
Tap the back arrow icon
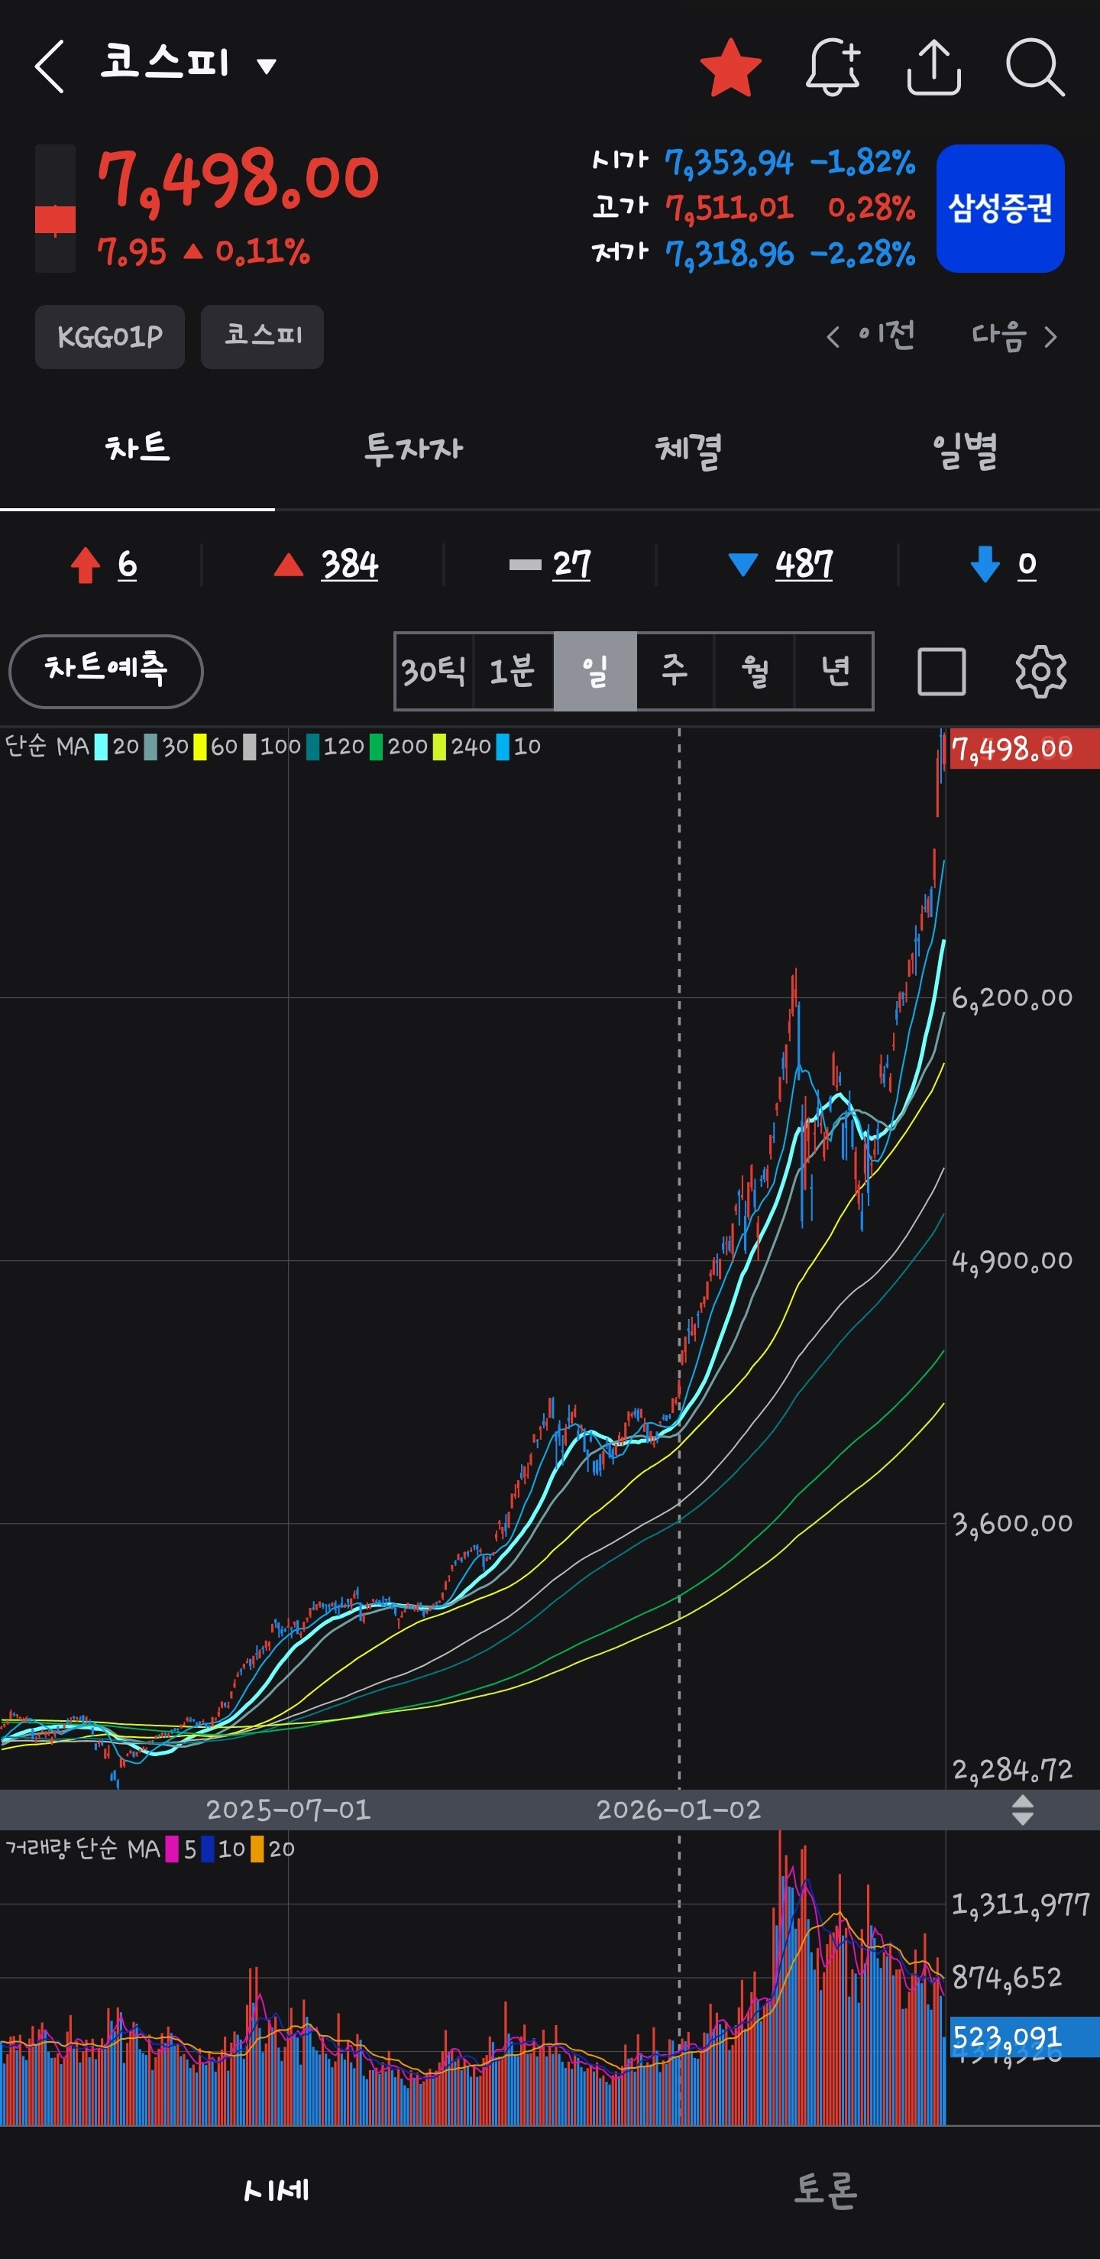[49, 66]
